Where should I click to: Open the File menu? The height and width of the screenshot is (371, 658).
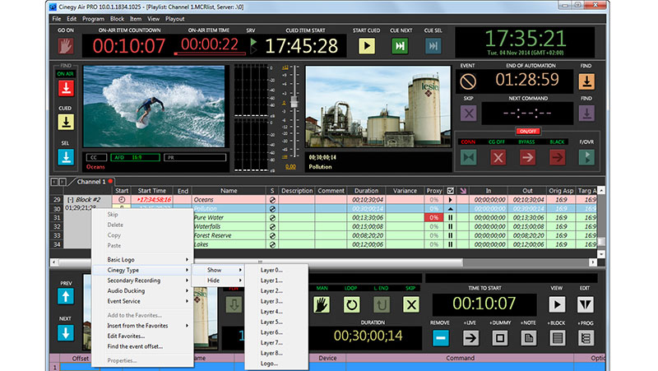click(x=56, y=19)
